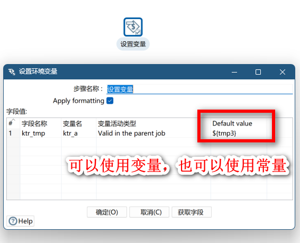Maximize the 设置环境变量 dialog

[x=258, y=72]
